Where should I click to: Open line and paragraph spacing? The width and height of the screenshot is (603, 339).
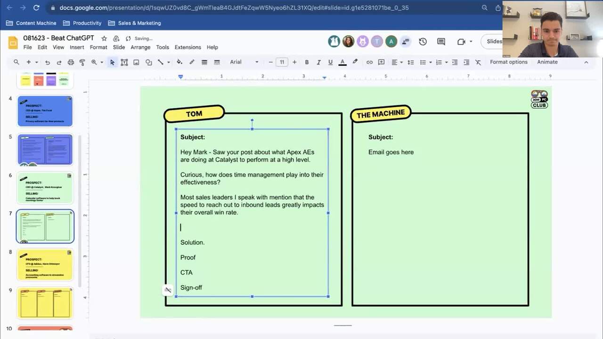[x=411, y=62]
